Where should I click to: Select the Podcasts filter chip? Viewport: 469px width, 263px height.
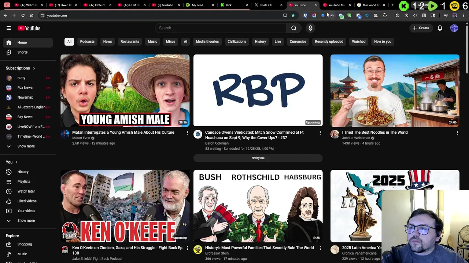click(87, 42)
